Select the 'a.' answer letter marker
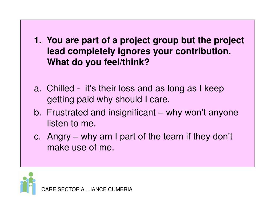This screenshot has width=273, height=205. click(38, 88)
